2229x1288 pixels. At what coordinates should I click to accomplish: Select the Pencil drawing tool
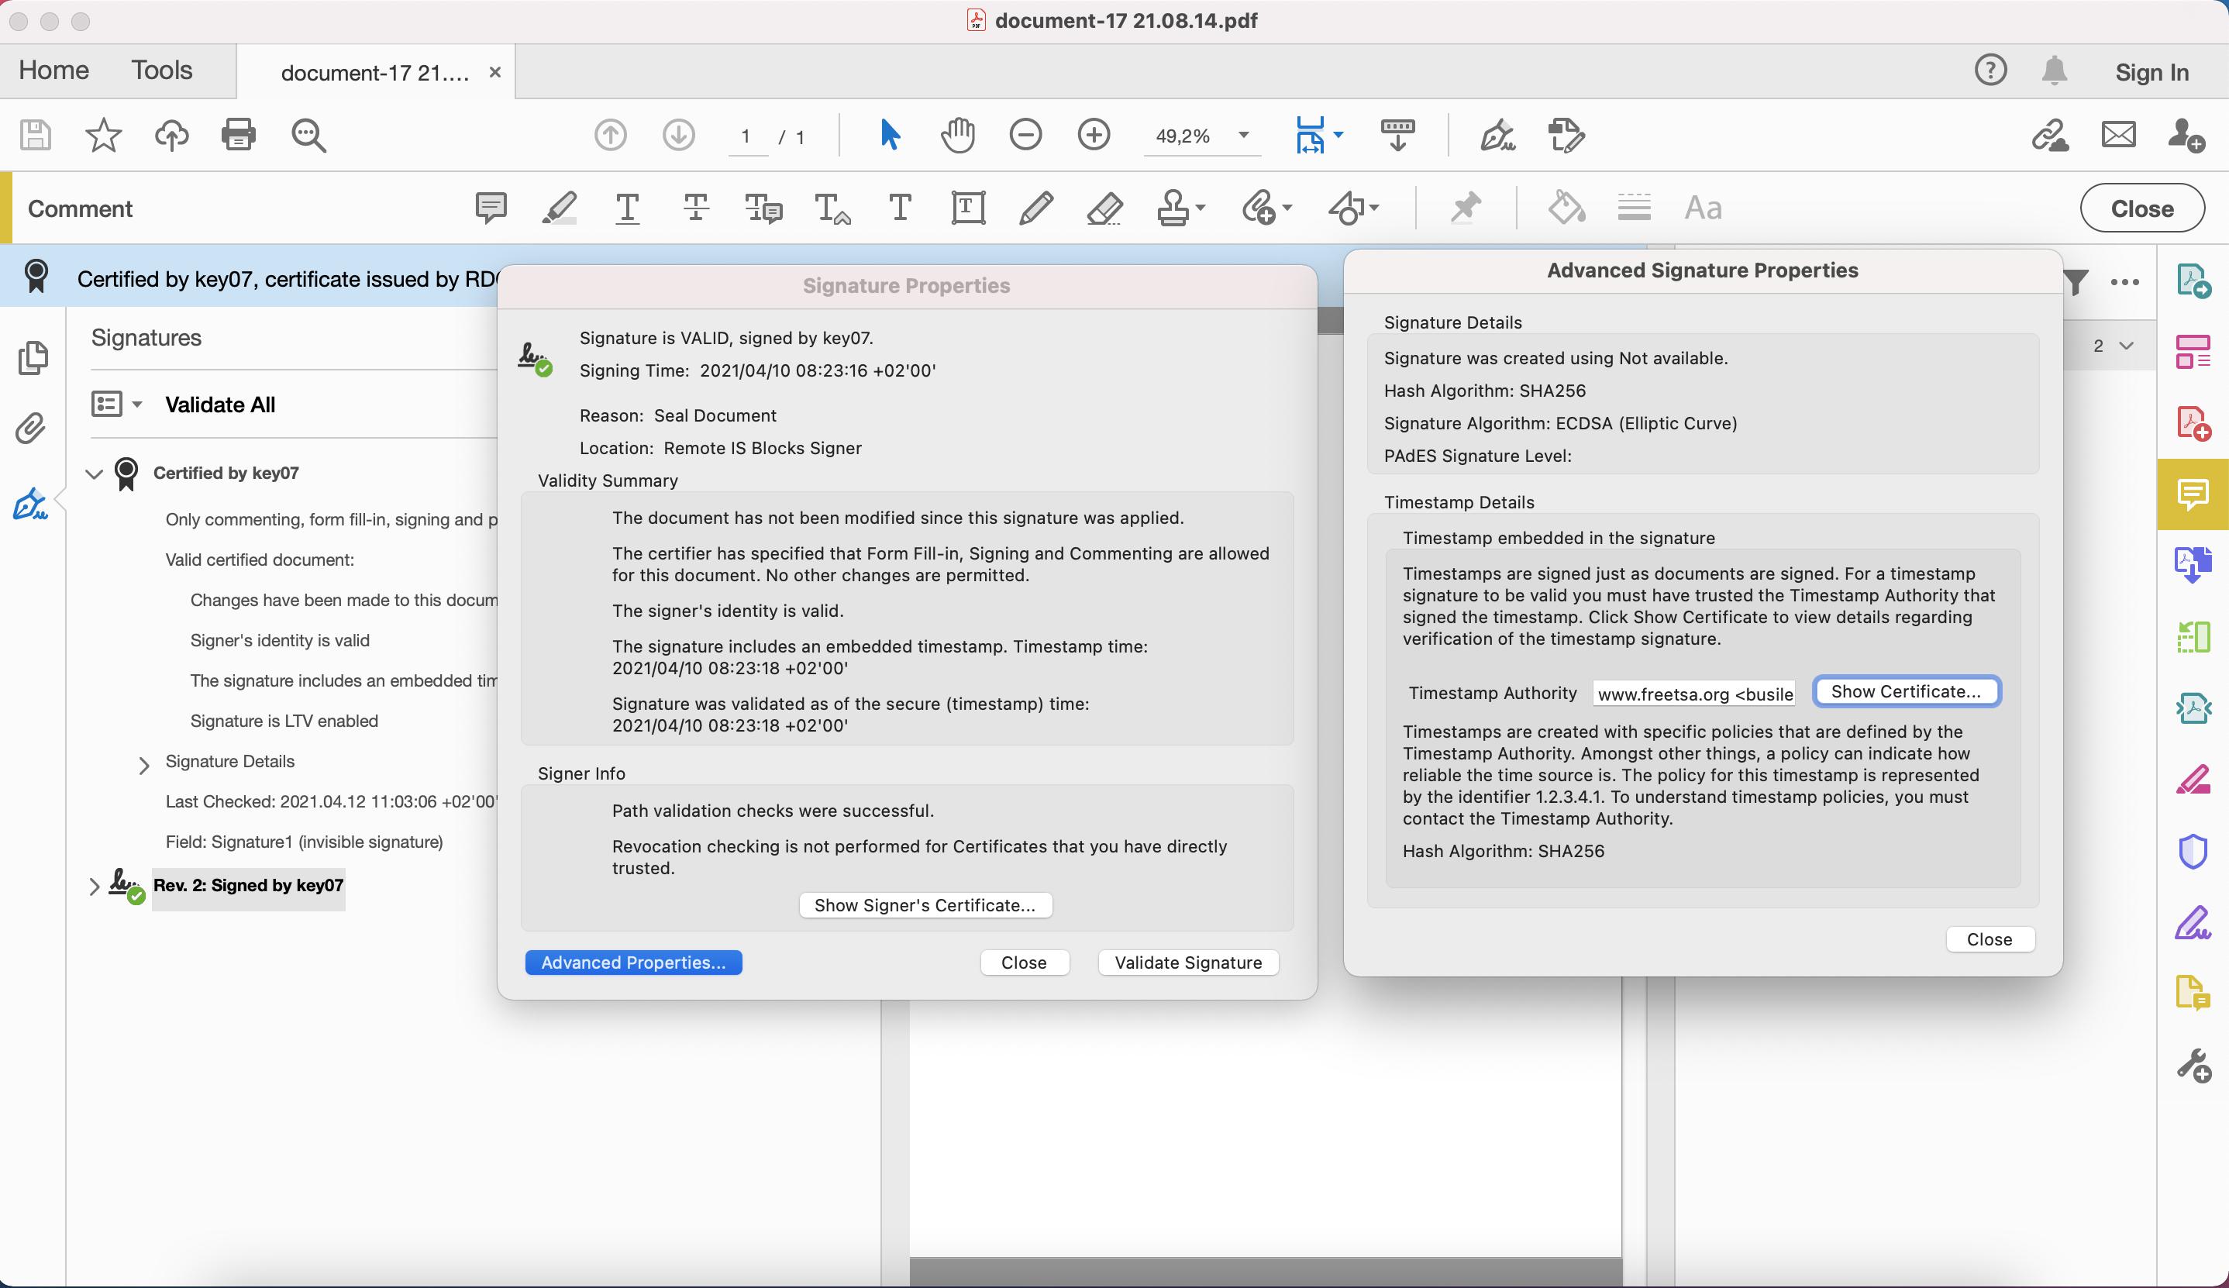pyautogui.click(x=1035, y=208)
